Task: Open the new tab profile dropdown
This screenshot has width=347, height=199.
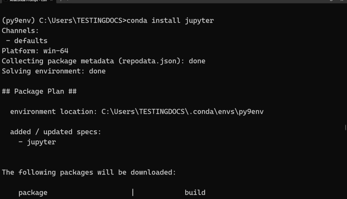Action: pyautogui.click(x=67, y=1)
